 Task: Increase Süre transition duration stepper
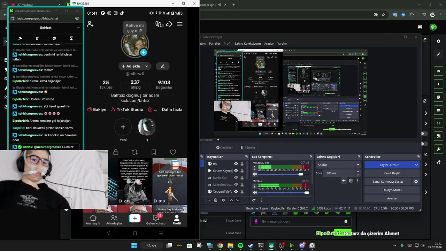click(358, 172)
